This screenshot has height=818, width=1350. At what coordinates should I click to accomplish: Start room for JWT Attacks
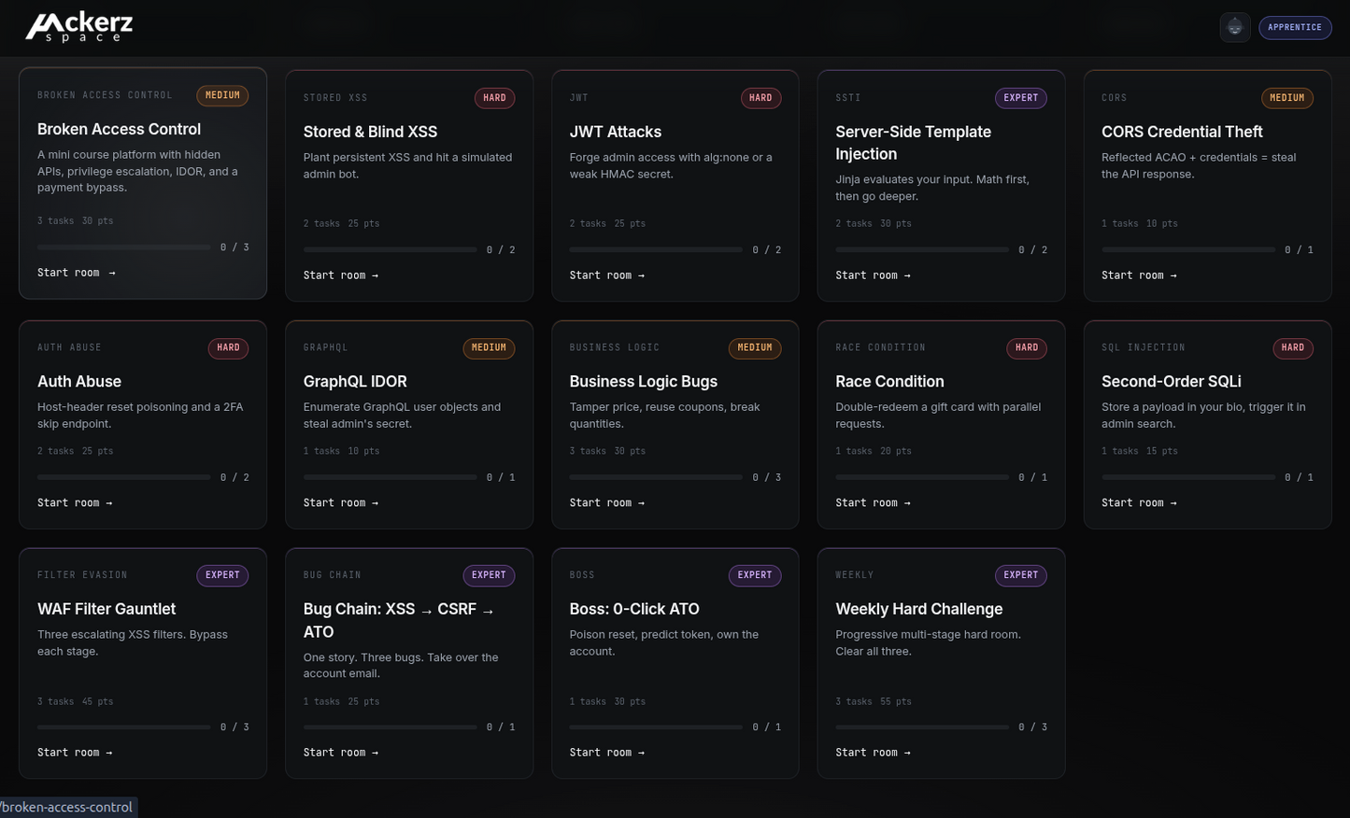pos(607,275)
